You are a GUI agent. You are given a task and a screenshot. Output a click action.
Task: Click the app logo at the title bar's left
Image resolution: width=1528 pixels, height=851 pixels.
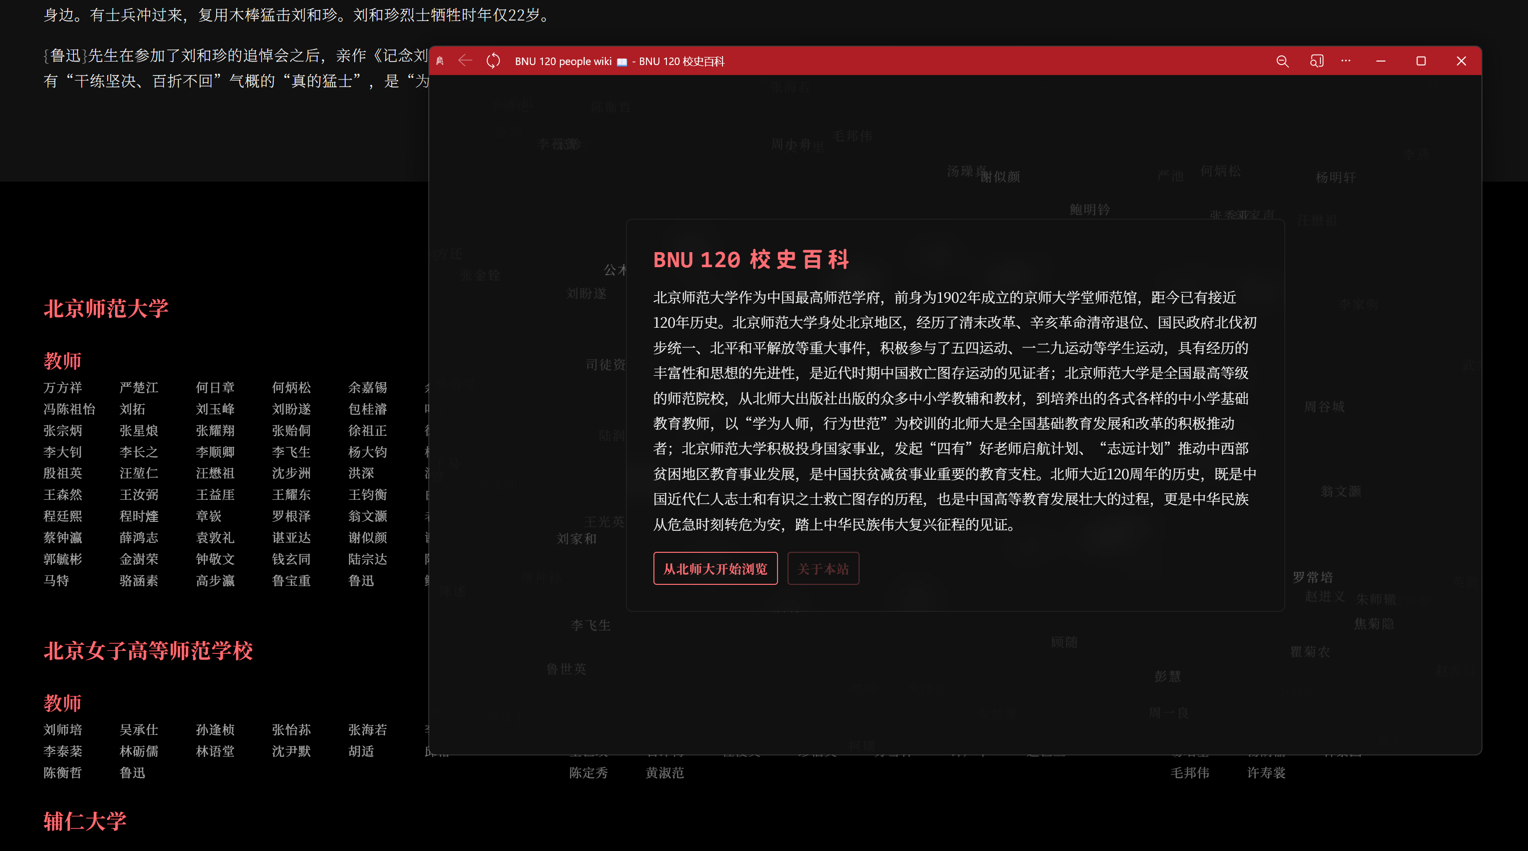click(440, 61)
